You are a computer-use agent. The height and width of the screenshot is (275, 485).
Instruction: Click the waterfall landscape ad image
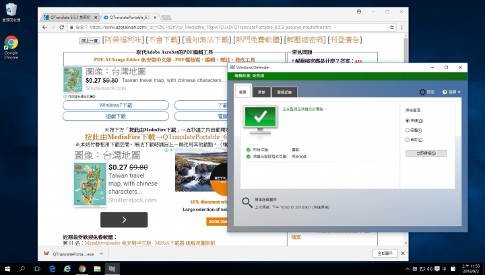pyautogui.click(x=201, y=169)
